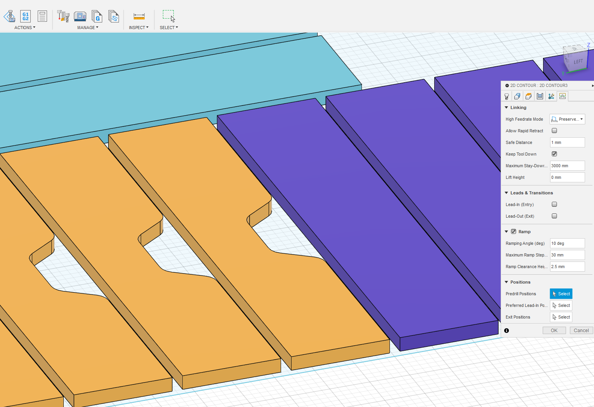
Task: Click the '2D CONTOUR : 2D CONTOUR3' title
Action: [x=539, y=85]
